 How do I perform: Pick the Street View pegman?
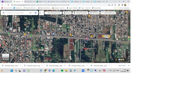116,60
